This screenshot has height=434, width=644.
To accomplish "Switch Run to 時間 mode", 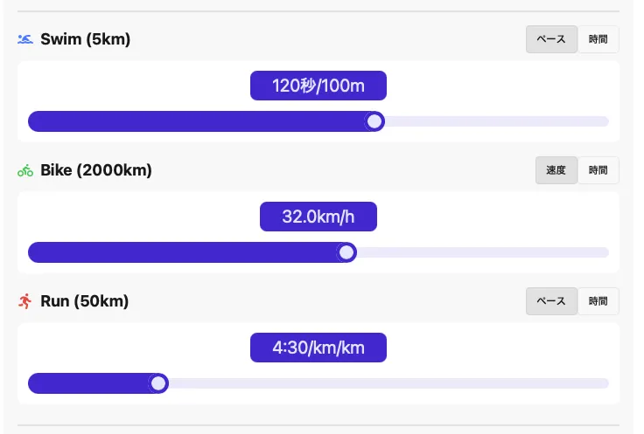I will (x=598, y=301).
